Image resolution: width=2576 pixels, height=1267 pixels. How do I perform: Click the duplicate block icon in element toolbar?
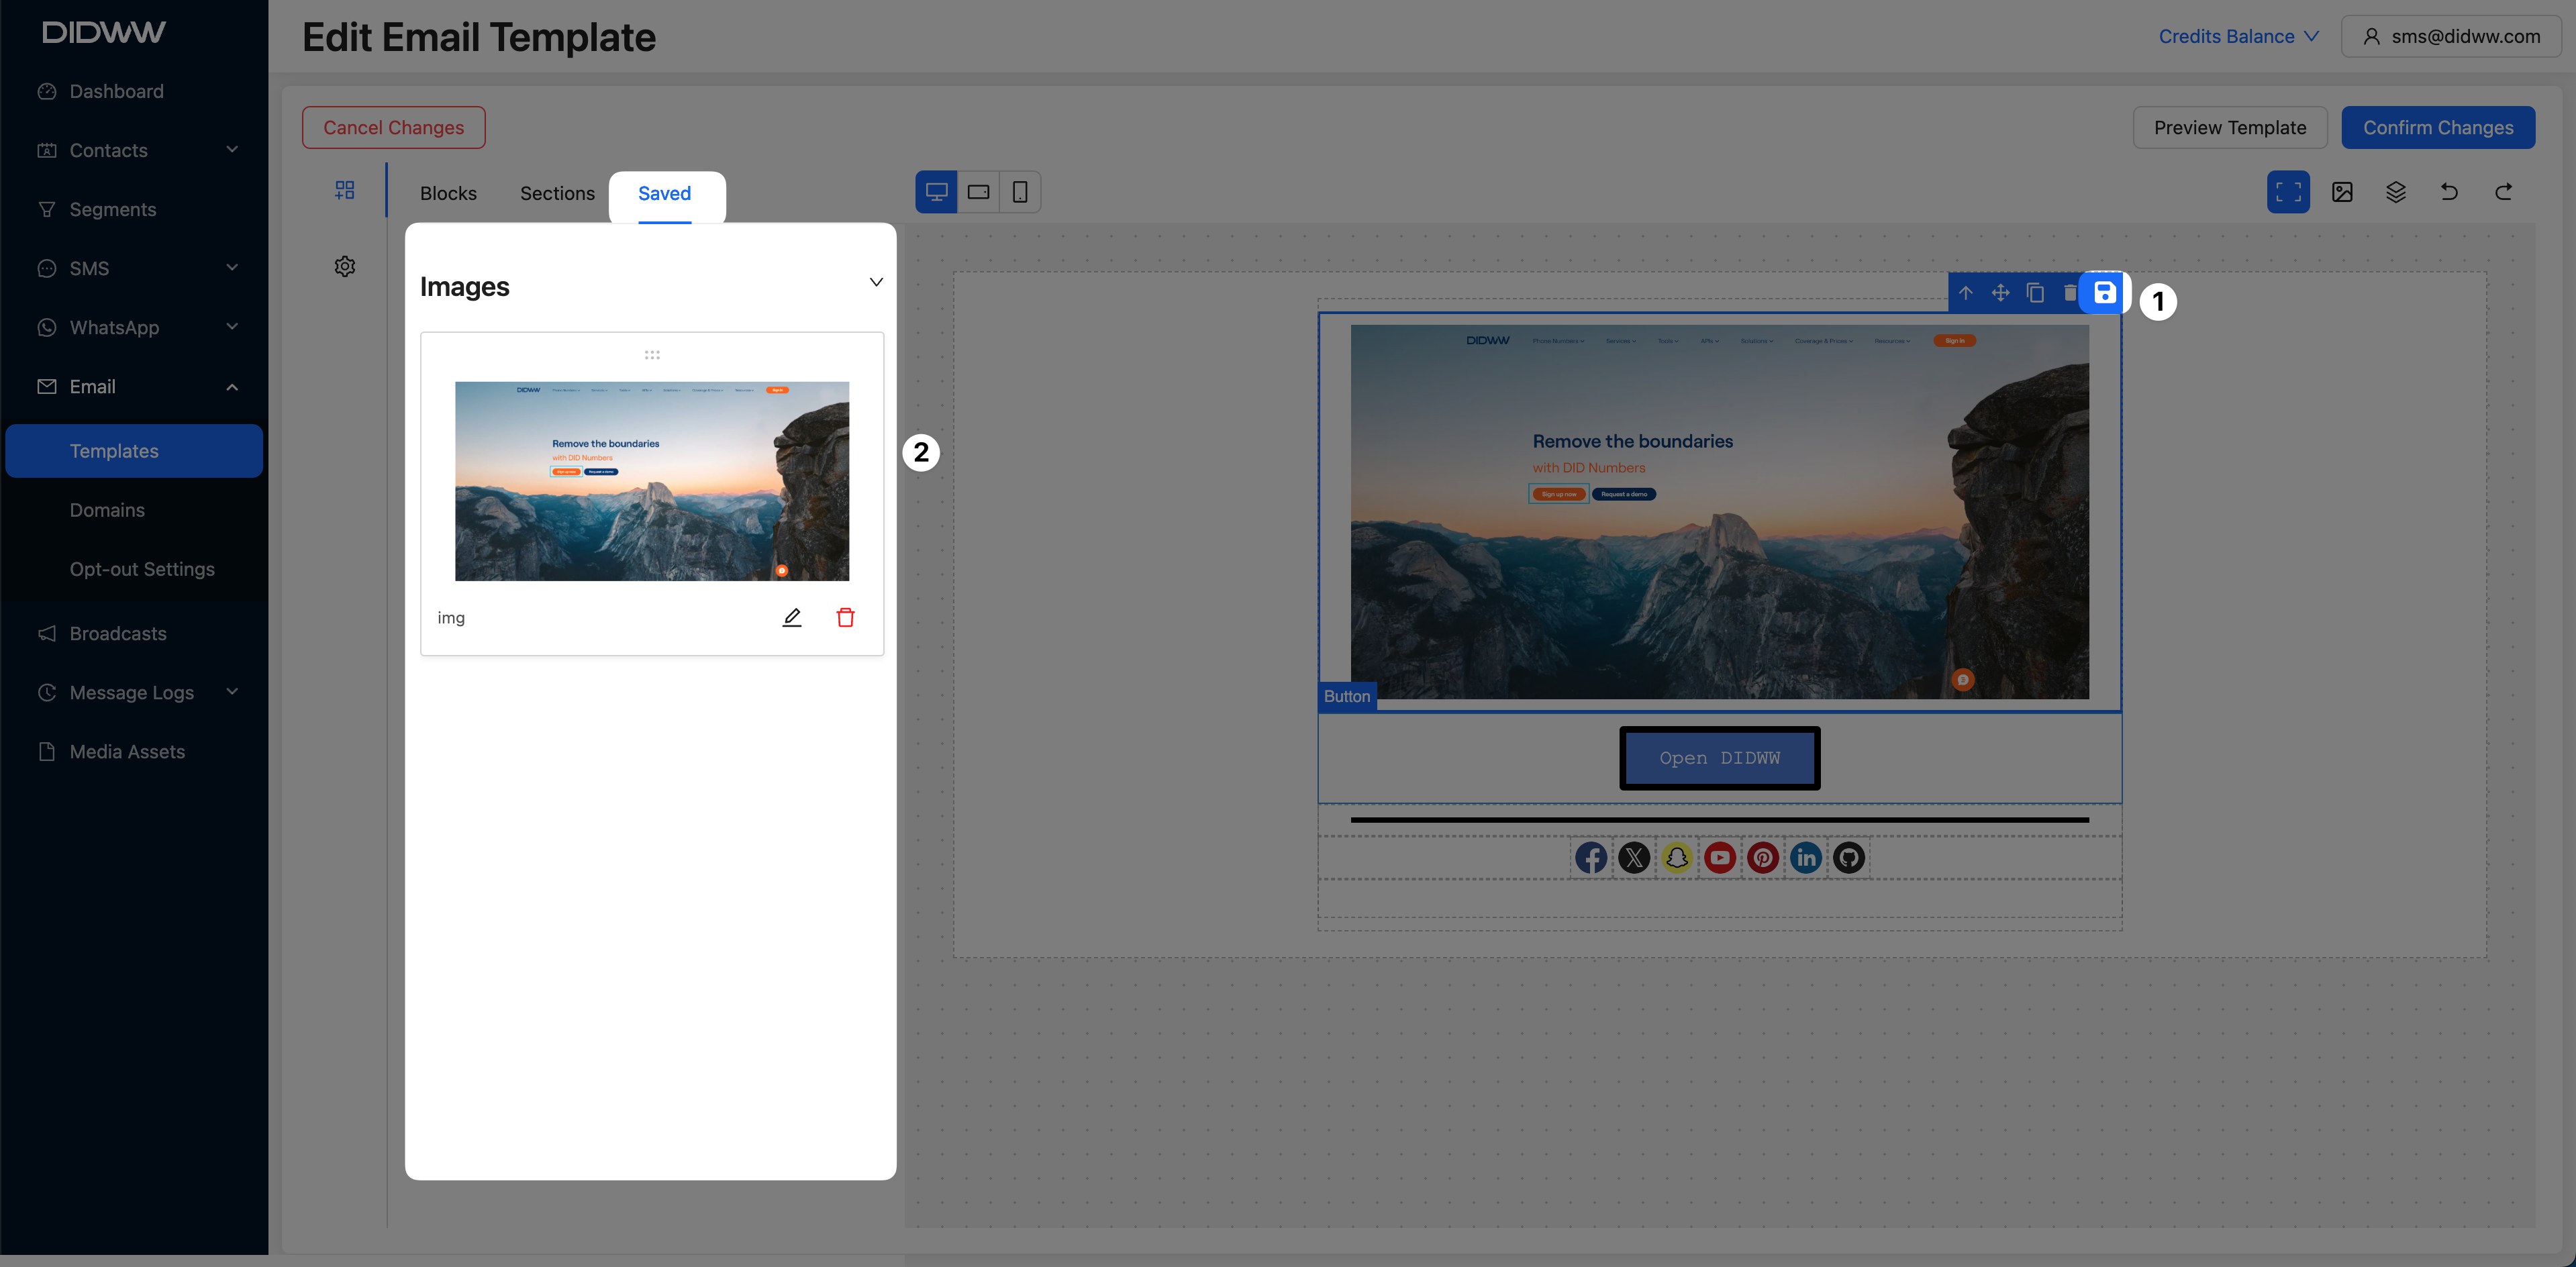click(x=2035, y=293)
